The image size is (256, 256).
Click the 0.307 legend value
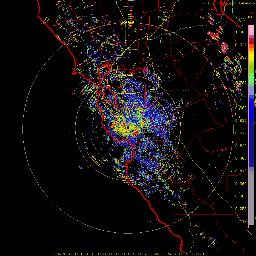point(241,196)
